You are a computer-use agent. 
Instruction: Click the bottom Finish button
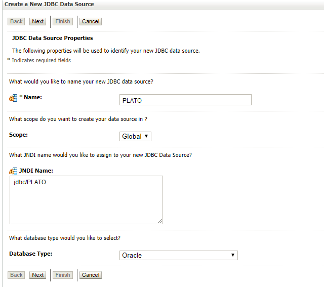63,275
